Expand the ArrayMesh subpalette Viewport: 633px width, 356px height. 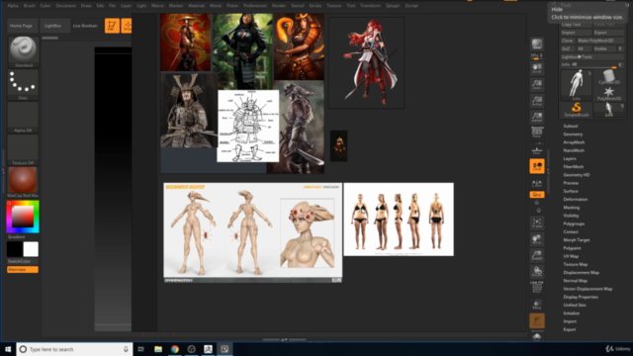(574, 142)
